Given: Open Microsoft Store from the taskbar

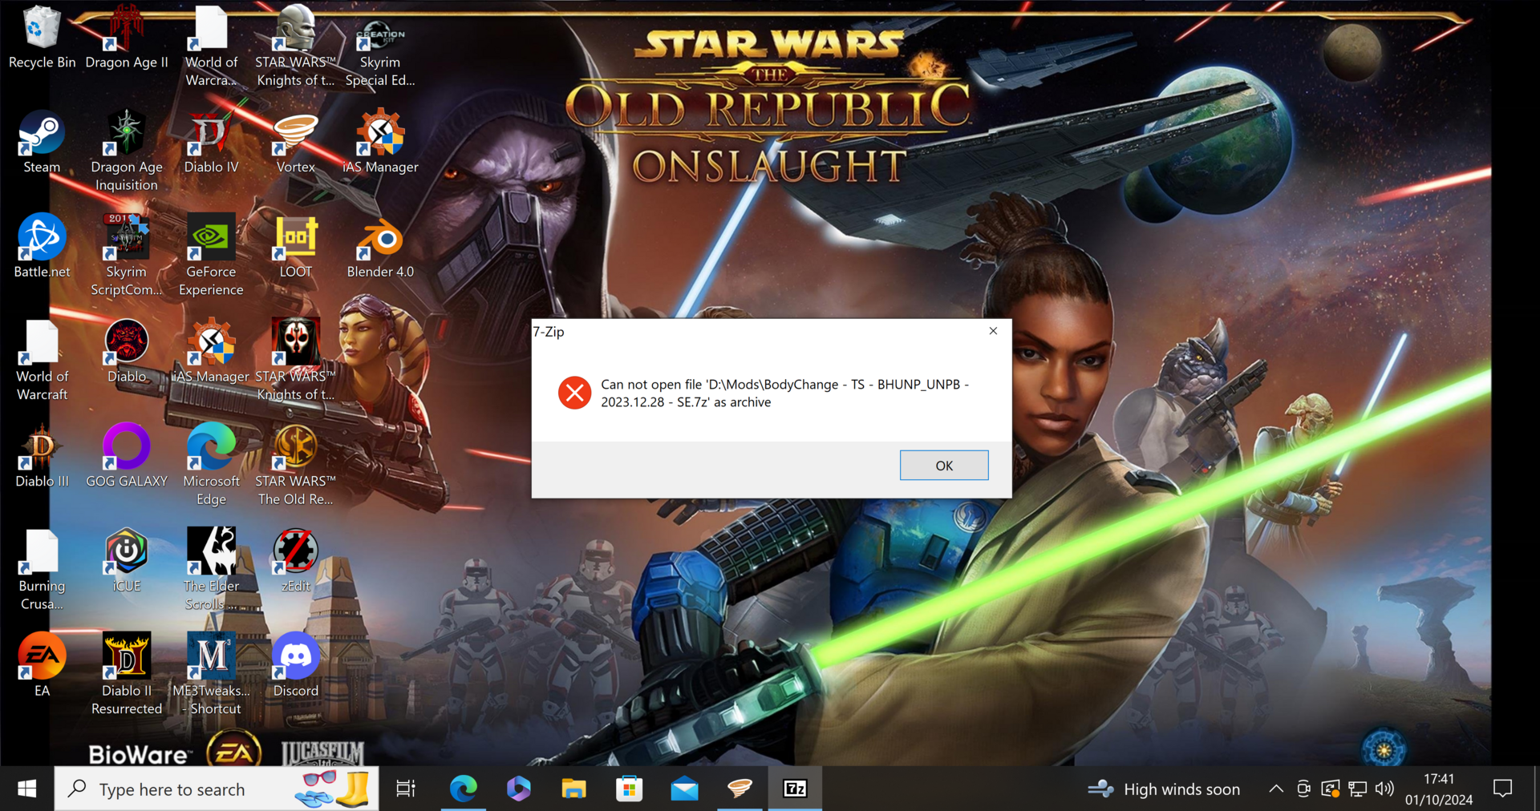Looking at the screenshot, I should coord(629,789).
